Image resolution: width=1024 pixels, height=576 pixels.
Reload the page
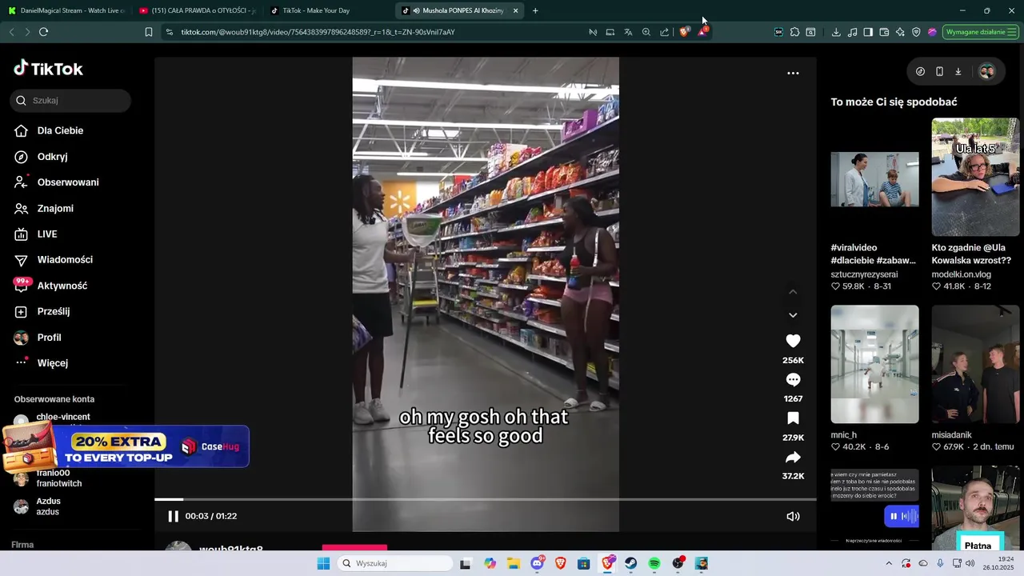coord(43,32)
